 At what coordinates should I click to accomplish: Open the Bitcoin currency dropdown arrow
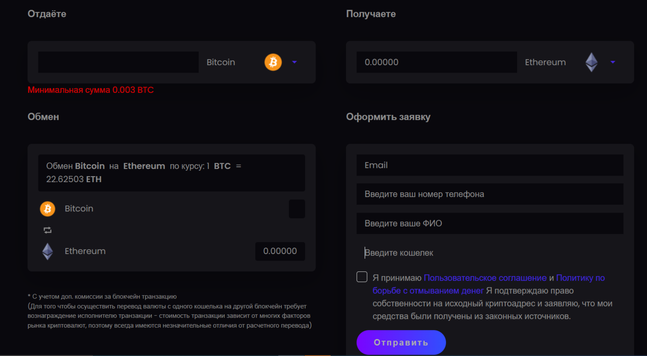coord(295,62)
